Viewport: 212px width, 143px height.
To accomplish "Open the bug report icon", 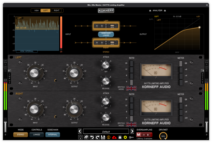I will click(120, 137).
